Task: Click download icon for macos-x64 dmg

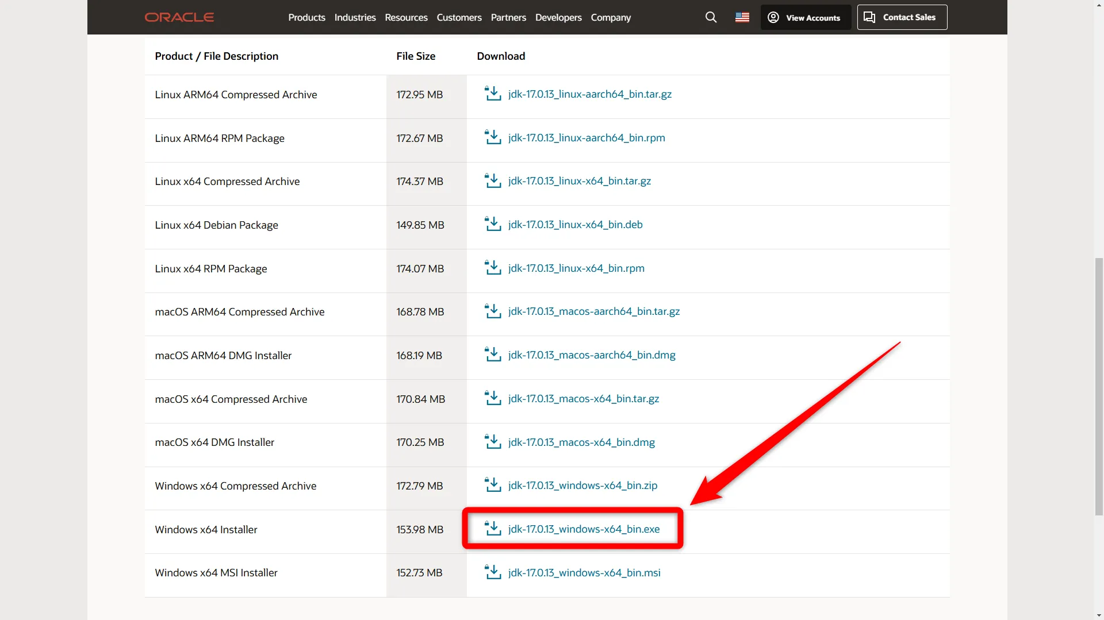Action: point(493,442)
